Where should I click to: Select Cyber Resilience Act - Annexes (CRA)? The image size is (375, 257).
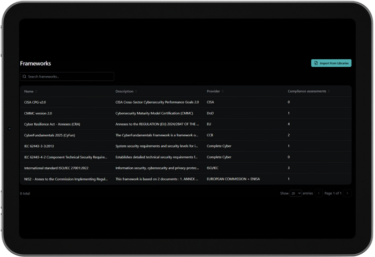click(x=52, y=124)
